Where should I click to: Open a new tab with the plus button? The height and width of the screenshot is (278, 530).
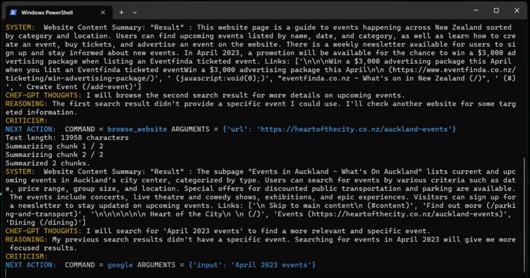[x=121, y=12]
